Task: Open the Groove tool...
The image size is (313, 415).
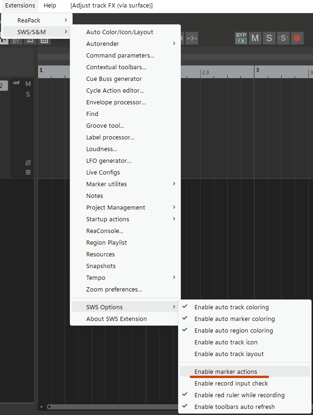Action: tap(126, 125)
